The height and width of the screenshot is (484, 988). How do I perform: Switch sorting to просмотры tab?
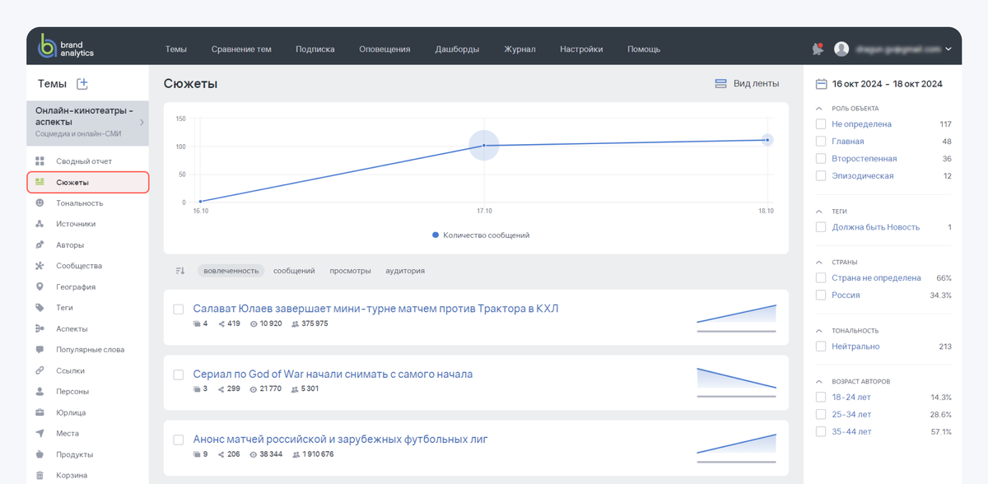coord(350,271)
